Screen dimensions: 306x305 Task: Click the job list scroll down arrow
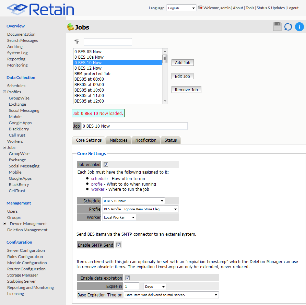pyautogui.click(x=165, y=101)
